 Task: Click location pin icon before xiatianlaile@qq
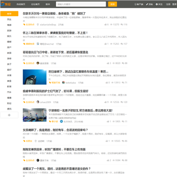[38, 25]
